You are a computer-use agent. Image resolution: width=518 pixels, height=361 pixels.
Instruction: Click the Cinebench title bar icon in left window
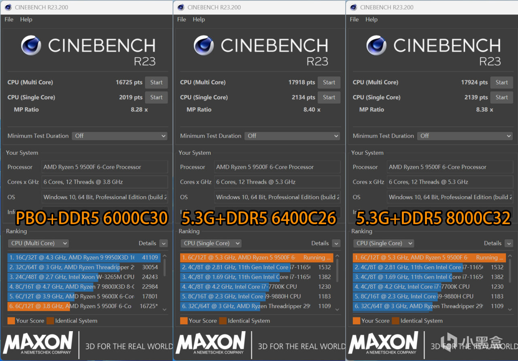tap(8, 7)
